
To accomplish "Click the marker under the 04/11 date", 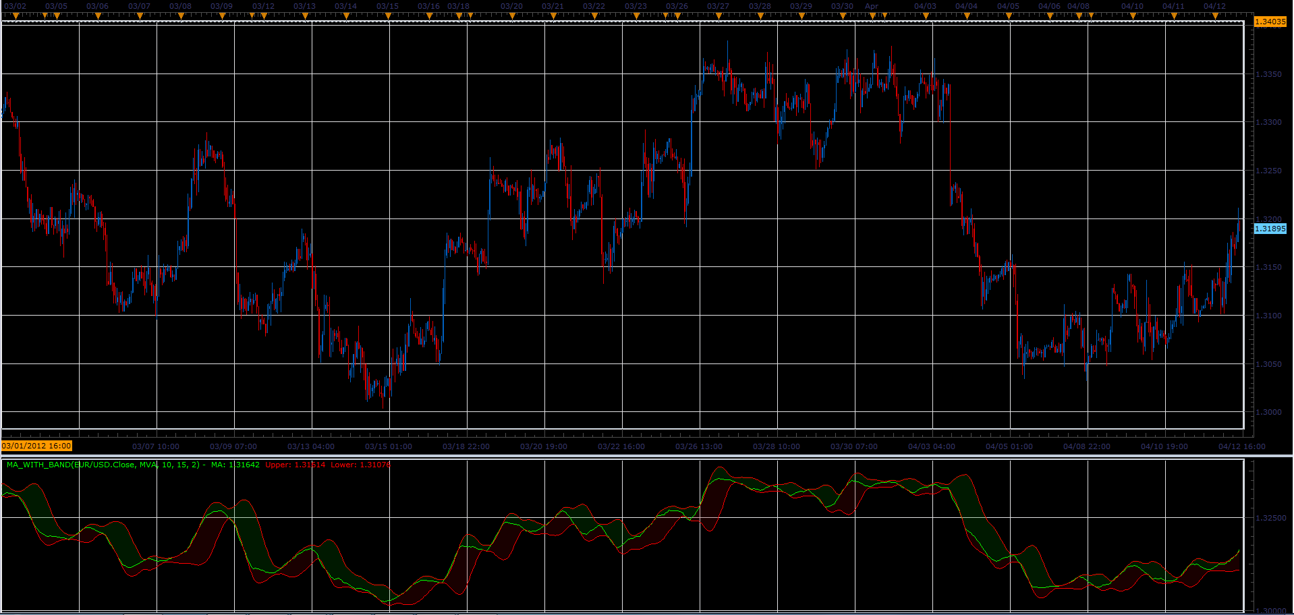I will click(1174, 16).
